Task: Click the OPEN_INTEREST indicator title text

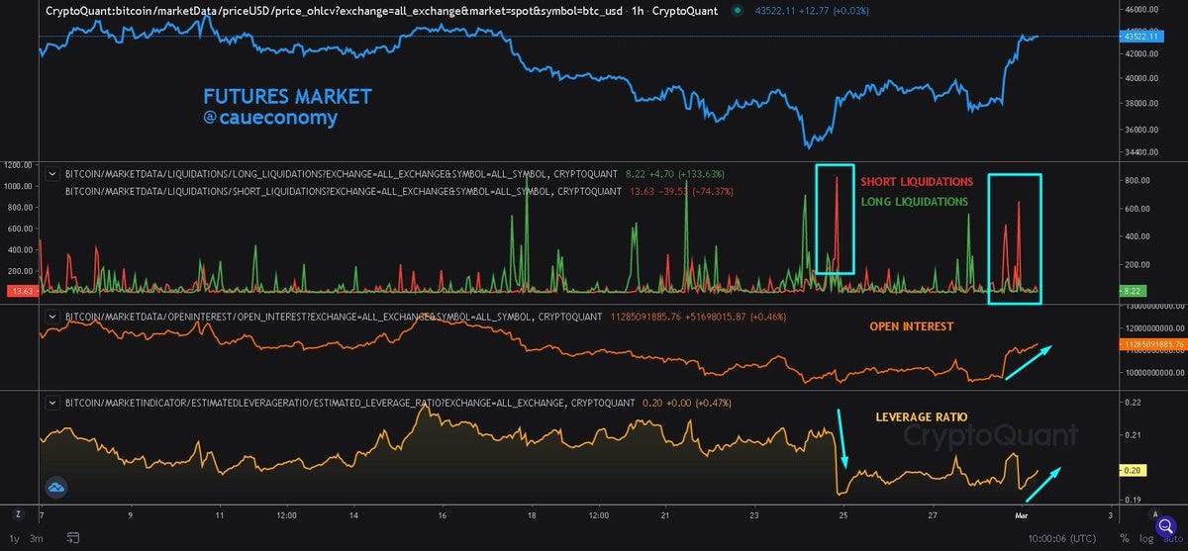Action: coord(333,317)
